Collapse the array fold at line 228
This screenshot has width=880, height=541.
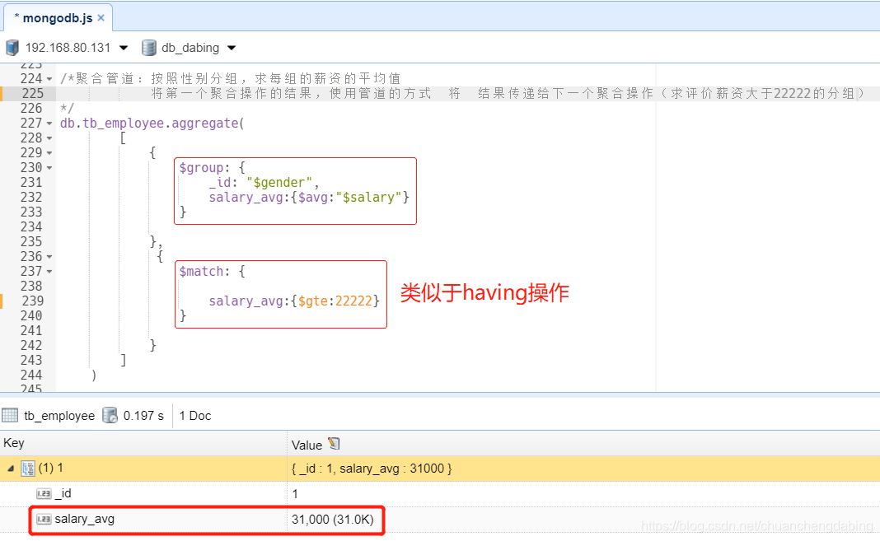coord(49,138)
